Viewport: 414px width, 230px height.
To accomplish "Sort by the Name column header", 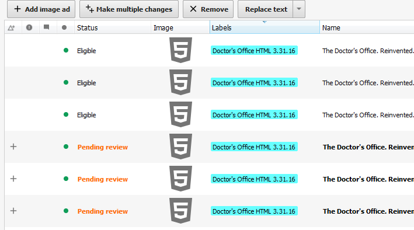I will (367, 27).
